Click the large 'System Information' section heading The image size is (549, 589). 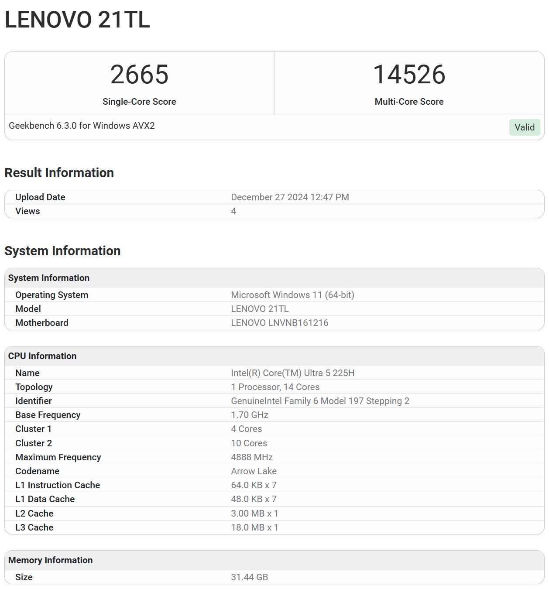[x=62, y=251]
